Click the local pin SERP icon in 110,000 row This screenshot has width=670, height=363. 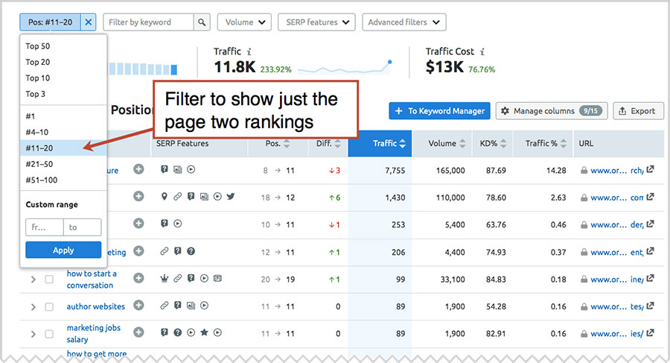pyautogui.click(x=164, y=197)
